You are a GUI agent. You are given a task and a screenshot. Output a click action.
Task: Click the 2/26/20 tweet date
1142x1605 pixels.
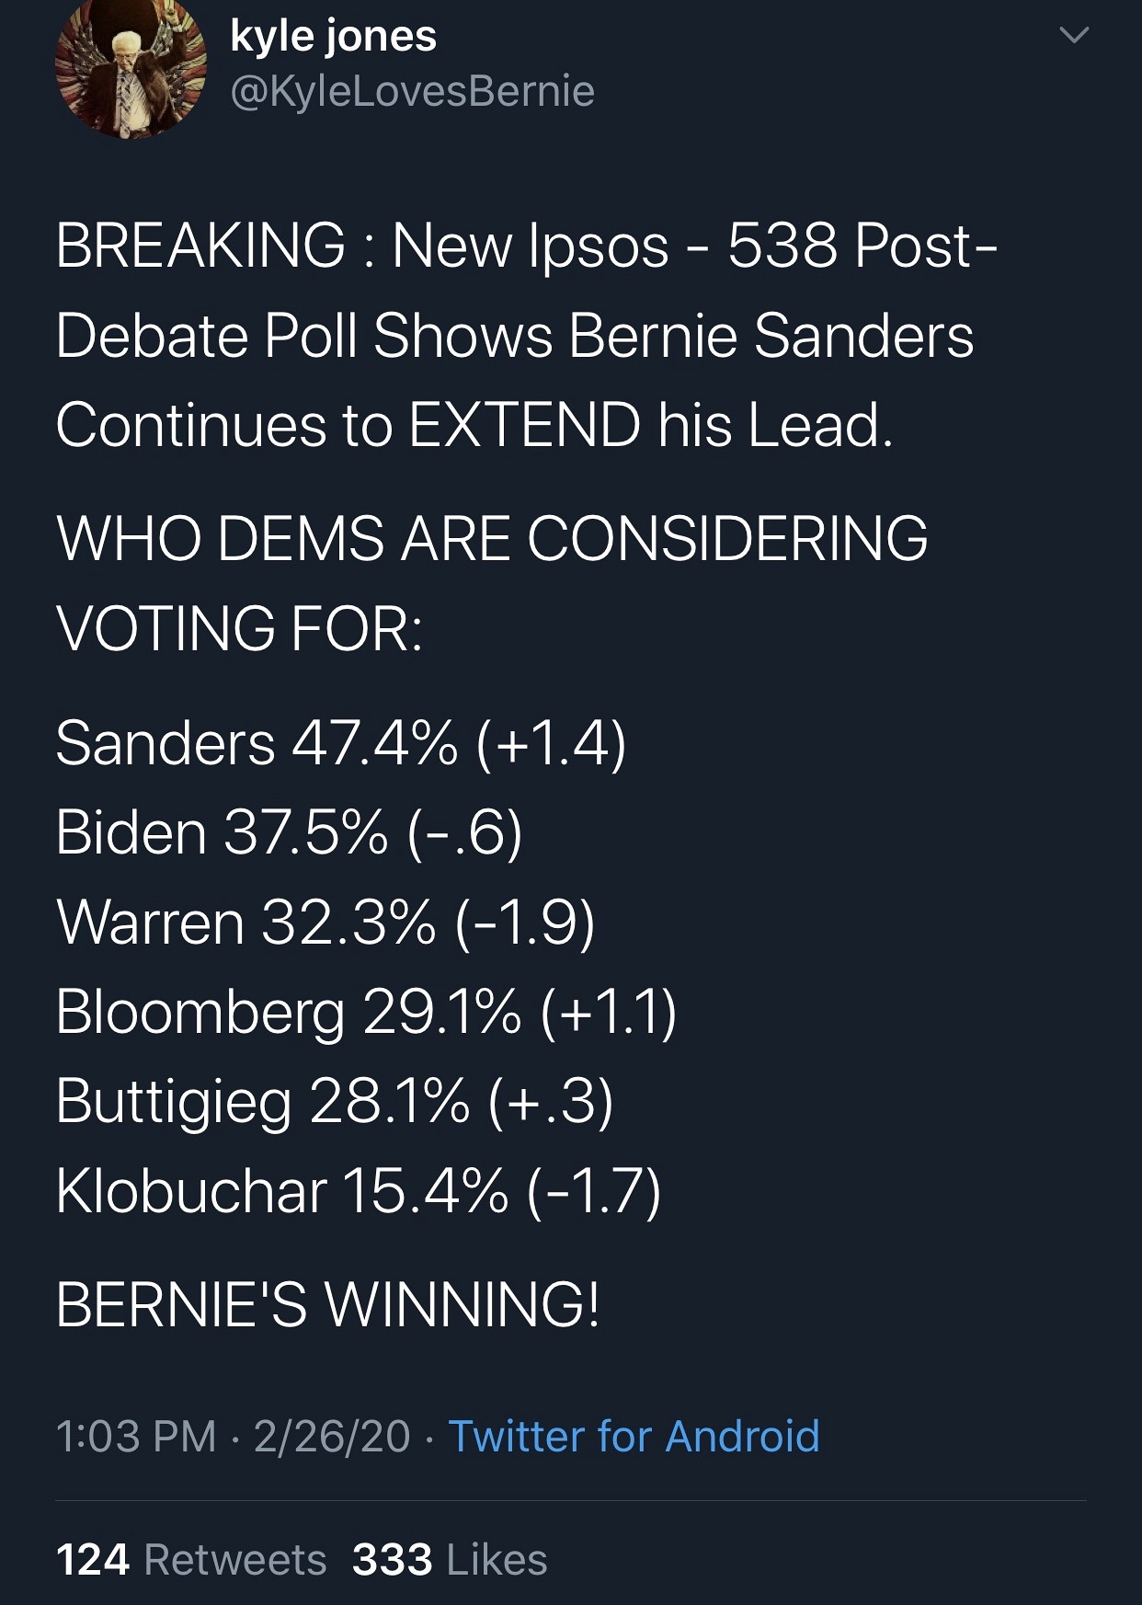332,1437
